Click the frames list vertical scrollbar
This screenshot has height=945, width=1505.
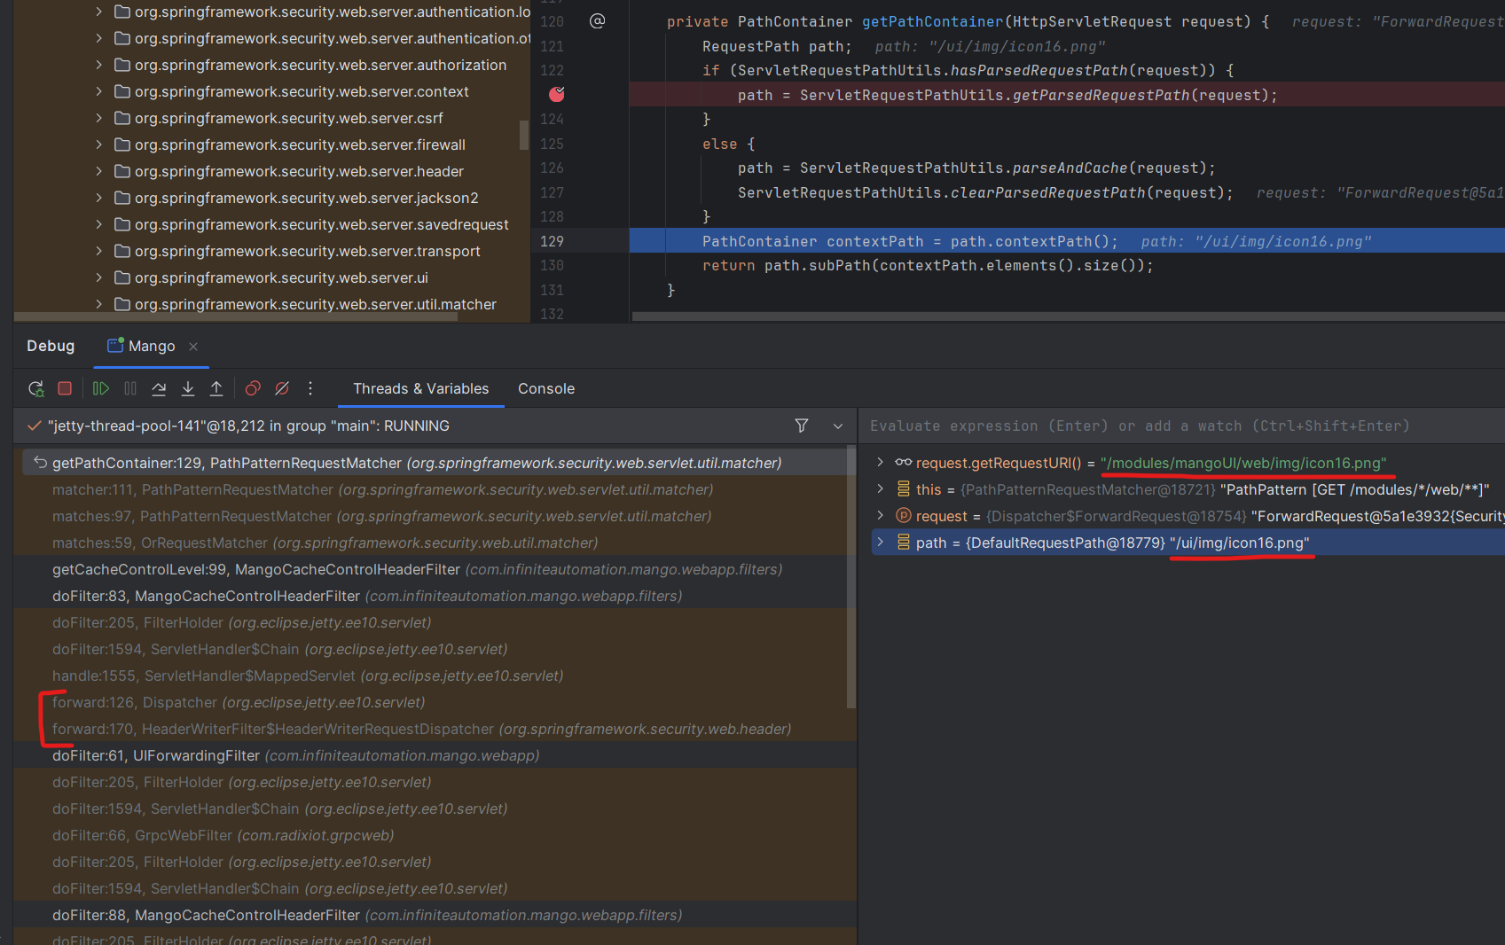(851, 576)
